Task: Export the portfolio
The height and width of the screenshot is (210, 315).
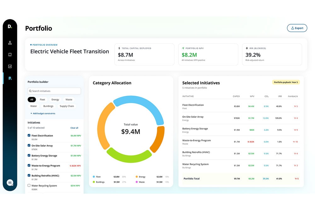Action: [x=297, y=28]
